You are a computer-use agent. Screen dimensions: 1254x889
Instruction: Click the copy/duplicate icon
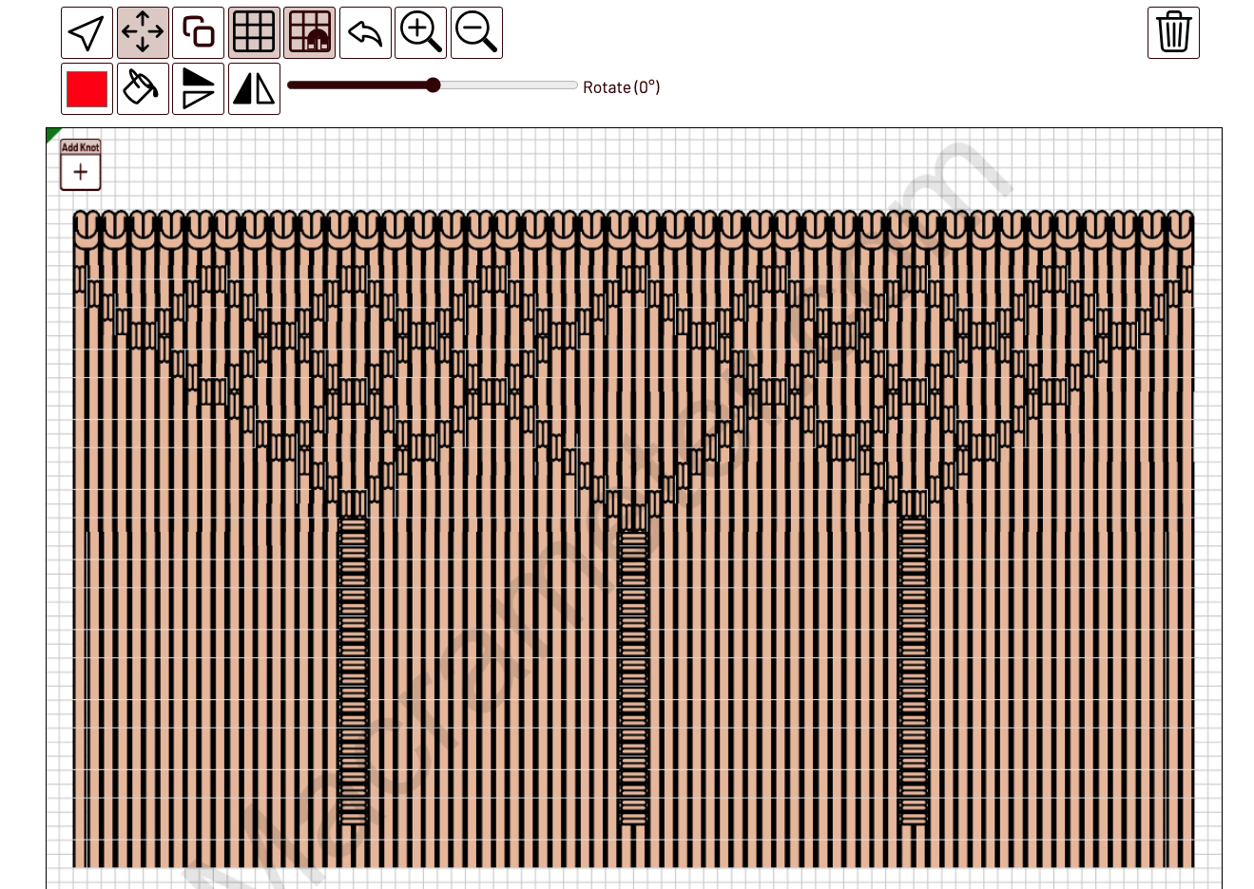click(x=198, y=32)
